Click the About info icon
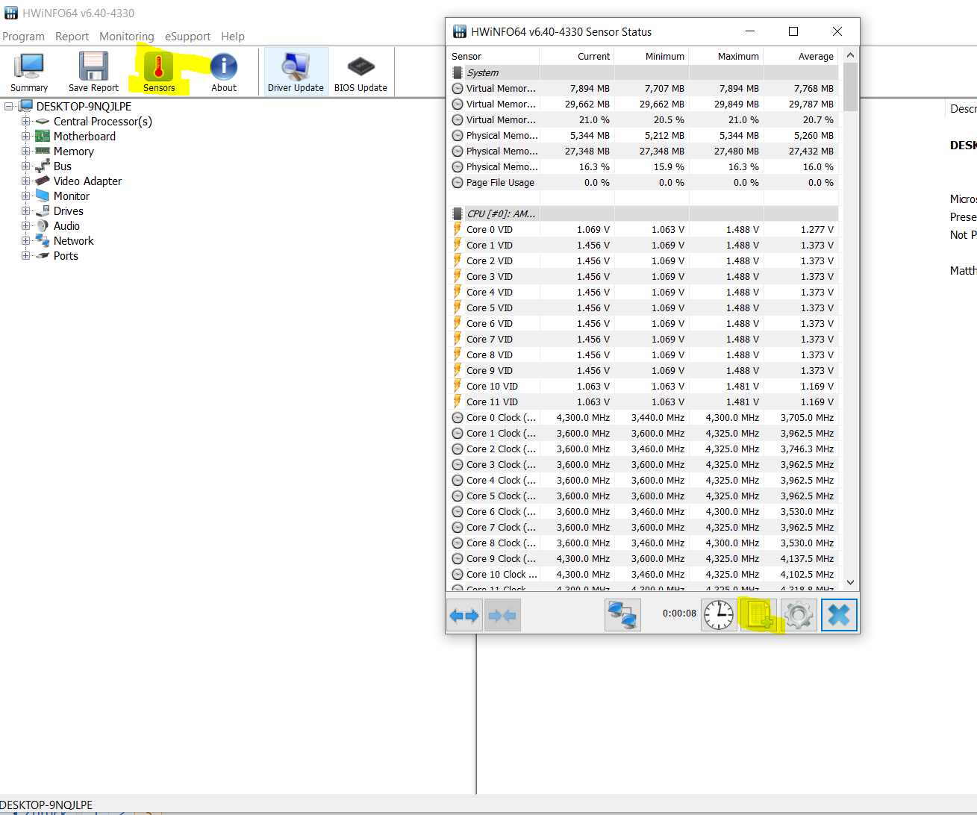 coord(224,72)
